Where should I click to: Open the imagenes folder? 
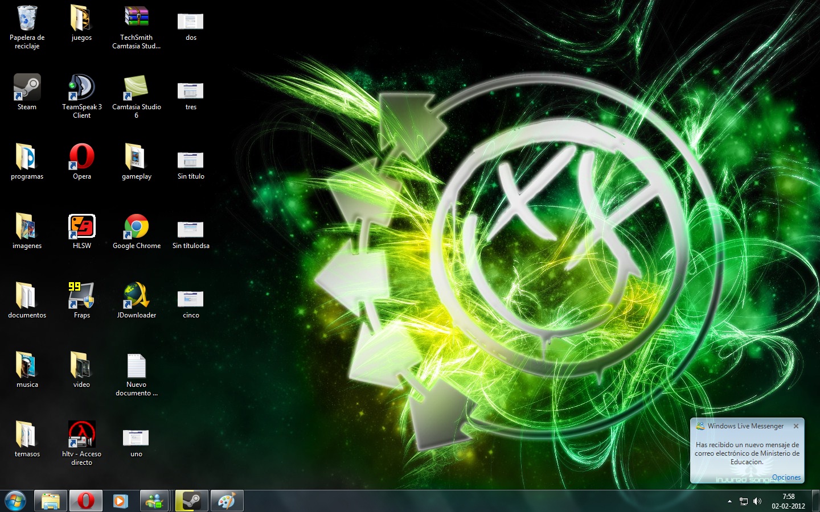[27, 231]
